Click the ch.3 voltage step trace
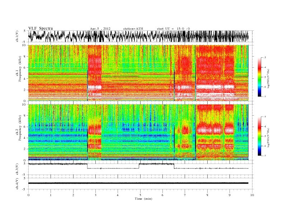Viewport: 284px width, 219px height. pyautogui.click(x=138, y=166)
